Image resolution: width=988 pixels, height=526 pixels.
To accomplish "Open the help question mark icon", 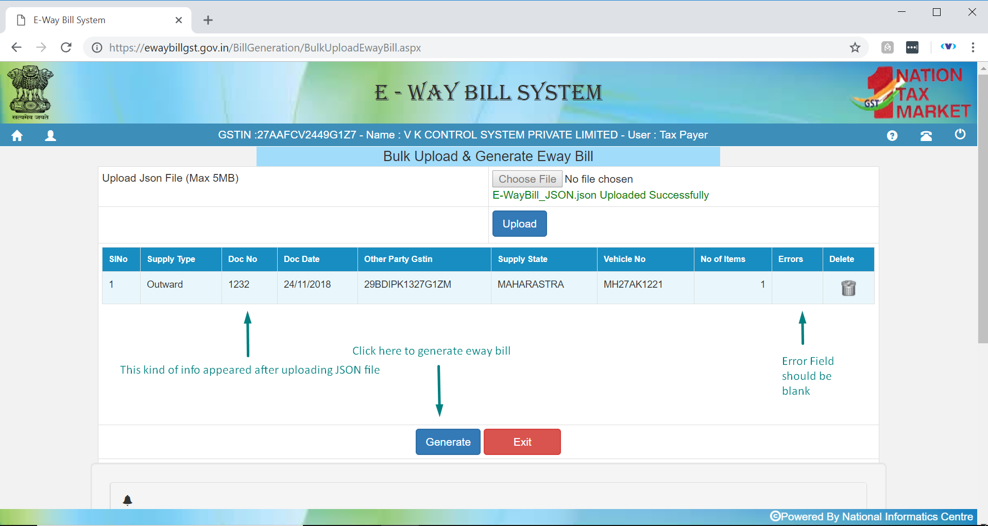I will (x=892, y=135).
